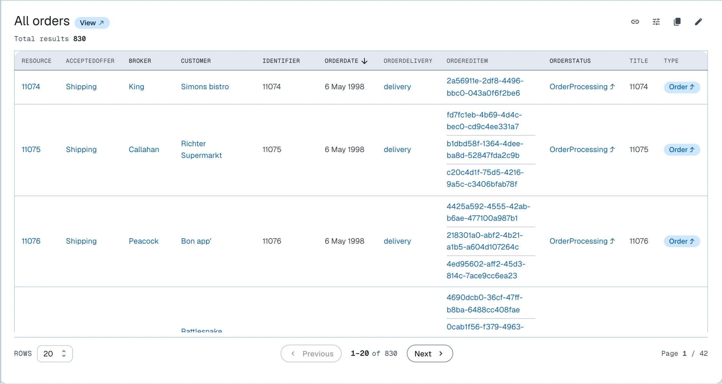
Task: Click the Page 1 / 42 indicator
Action: (685, 353)
